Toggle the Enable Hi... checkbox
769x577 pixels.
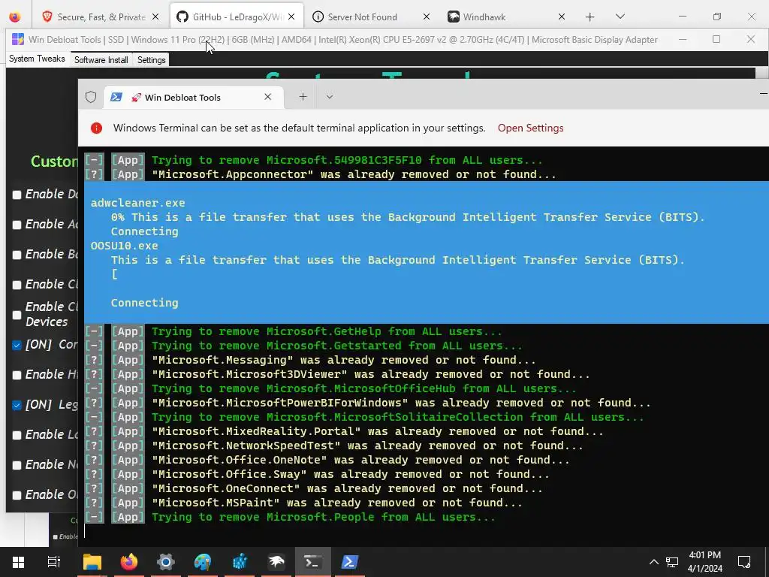(17, 375)
